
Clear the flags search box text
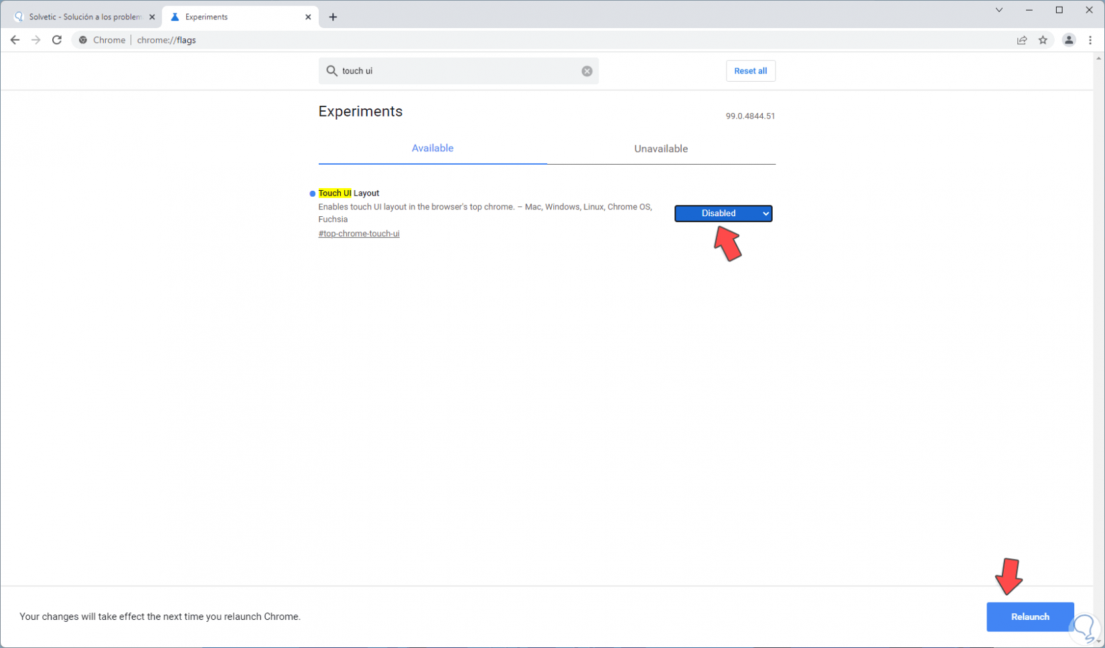point(587,71)
